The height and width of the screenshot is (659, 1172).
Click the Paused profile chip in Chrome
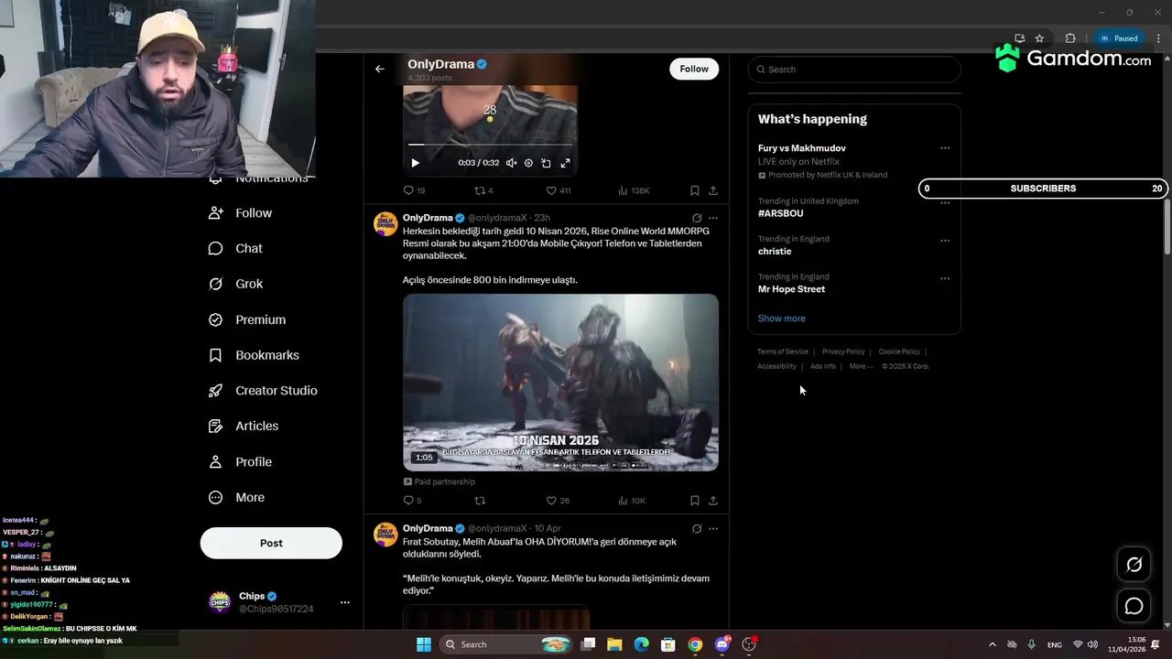(x=1120, y=38)
